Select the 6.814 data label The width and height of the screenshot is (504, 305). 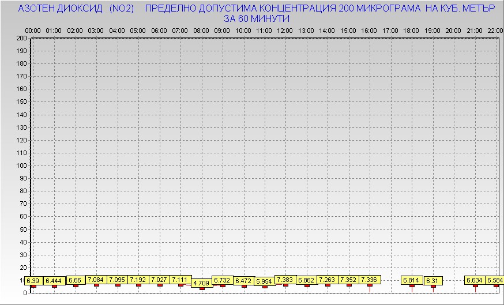point(411,280)
